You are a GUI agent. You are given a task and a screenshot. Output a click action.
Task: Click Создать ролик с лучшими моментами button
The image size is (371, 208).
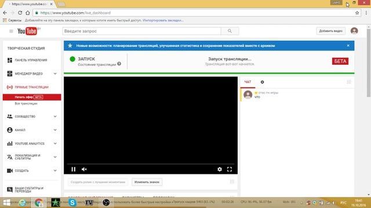pyautogui.click(x=98, y=182)
